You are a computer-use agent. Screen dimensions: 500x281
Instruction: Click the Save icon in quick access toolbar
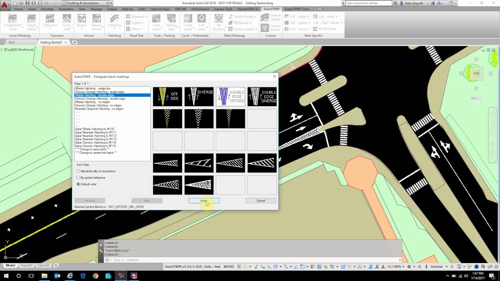click(27, 3)
